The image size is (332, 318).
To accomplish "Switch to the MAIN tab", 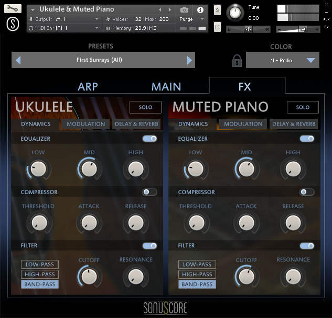I will click(166, 87).
